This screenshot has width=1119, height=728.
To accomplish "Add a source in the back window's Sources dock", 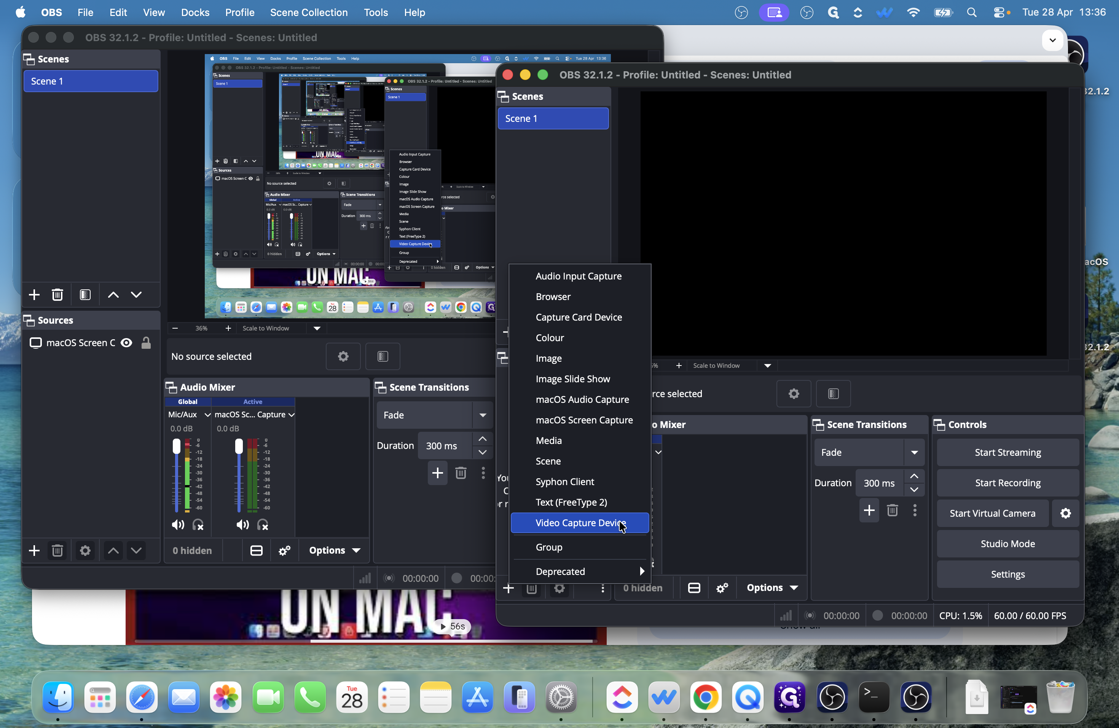I will 34,550.
